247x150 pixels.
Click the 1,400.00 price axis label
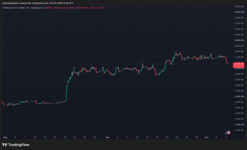(x=239, y=130)
